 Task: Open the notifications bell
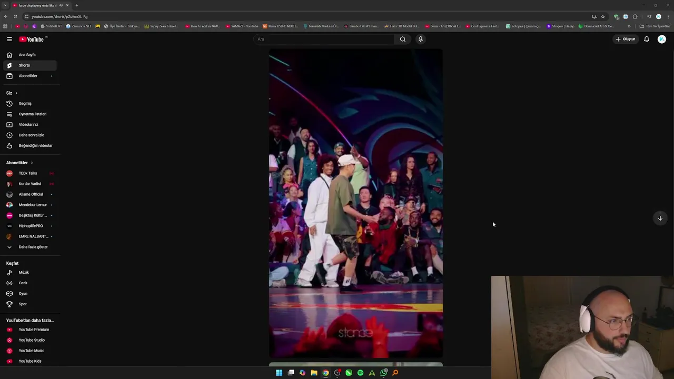click(647, 39)
